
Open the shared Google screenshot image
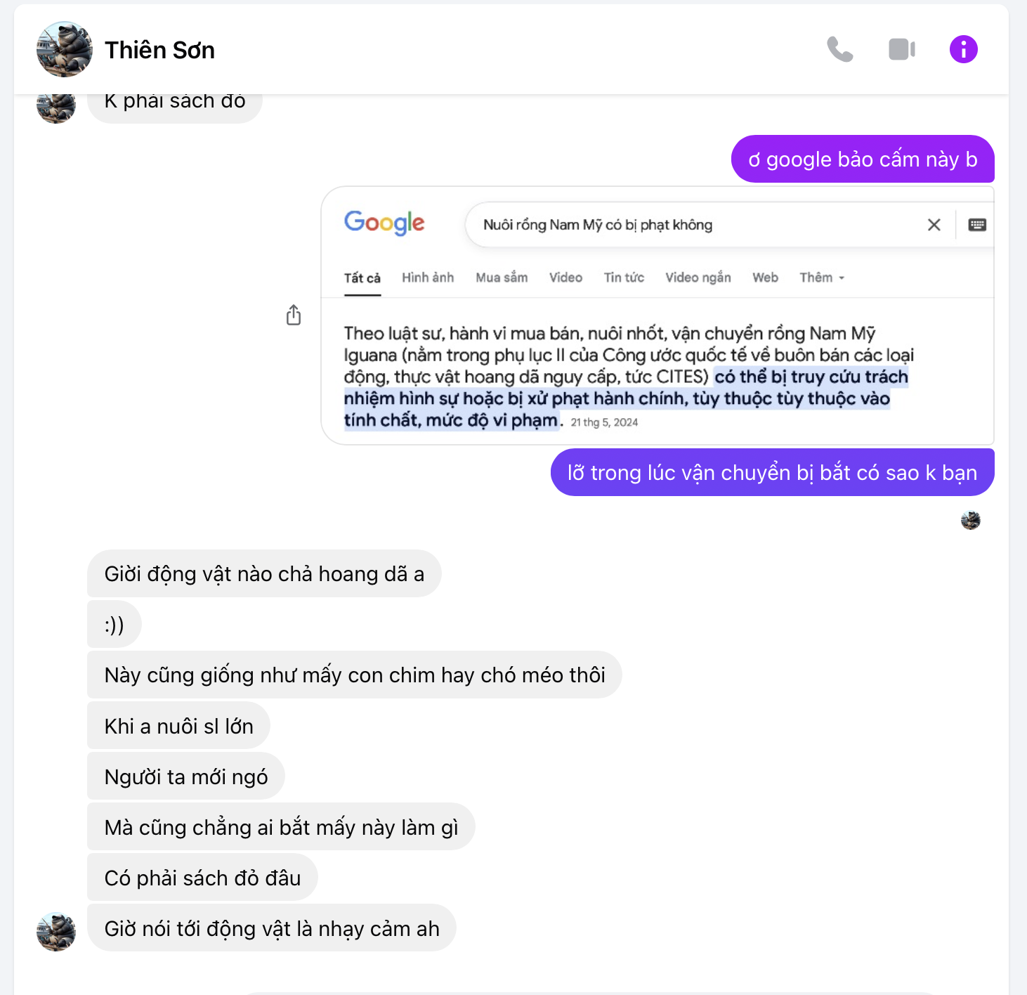coord(657,365)
